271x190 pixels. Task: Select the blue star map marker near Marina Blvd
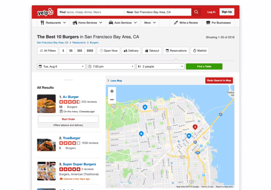pos(145,107)
